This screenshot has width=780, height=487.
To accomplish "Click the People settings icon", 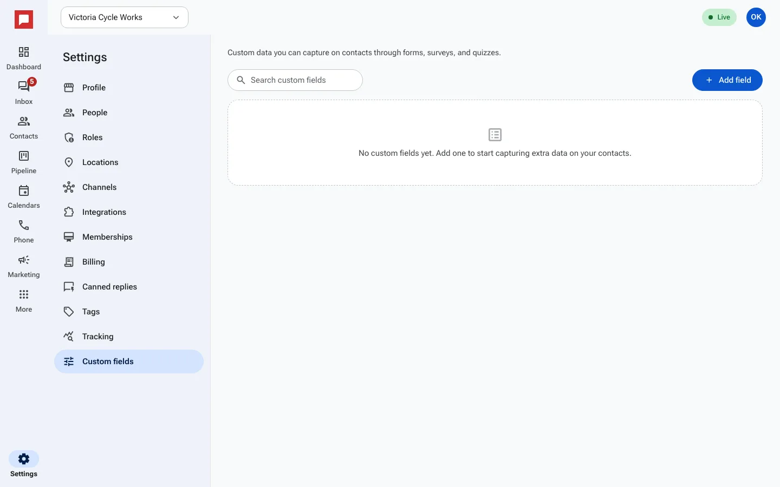I will pos(69,113).
